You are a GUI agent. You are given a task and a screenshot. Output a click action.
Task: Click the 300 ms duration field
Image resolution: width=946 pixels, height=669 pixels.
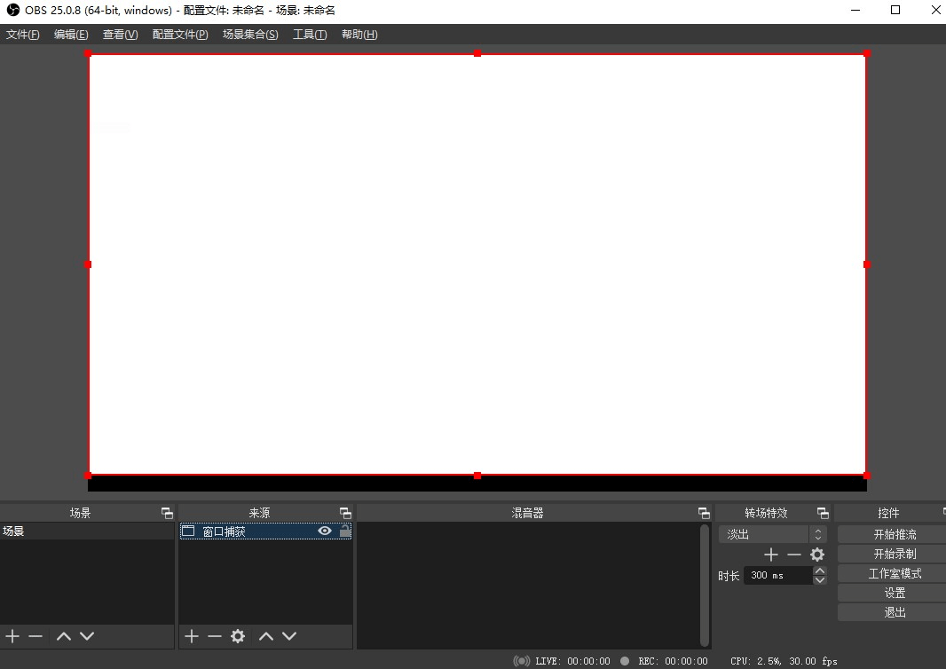pos(777,575)
